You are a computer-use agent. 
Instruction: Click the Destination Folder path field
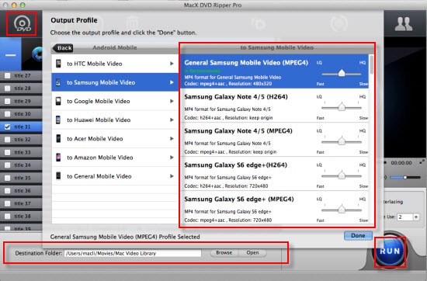pyautogui.click(x=133, y=253)
